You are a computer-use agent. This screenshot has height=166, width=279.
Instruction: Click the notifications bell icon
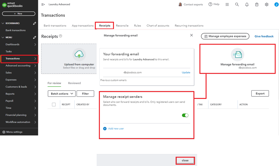click(x=247, y=4)
